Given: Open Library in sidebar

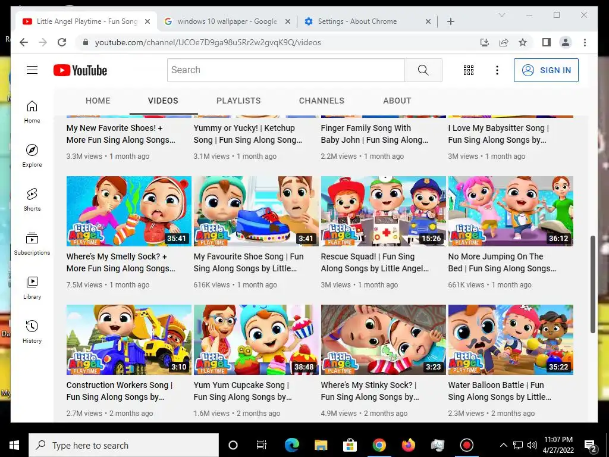Looking at the screenshot, I should click(x=32, y=287).
